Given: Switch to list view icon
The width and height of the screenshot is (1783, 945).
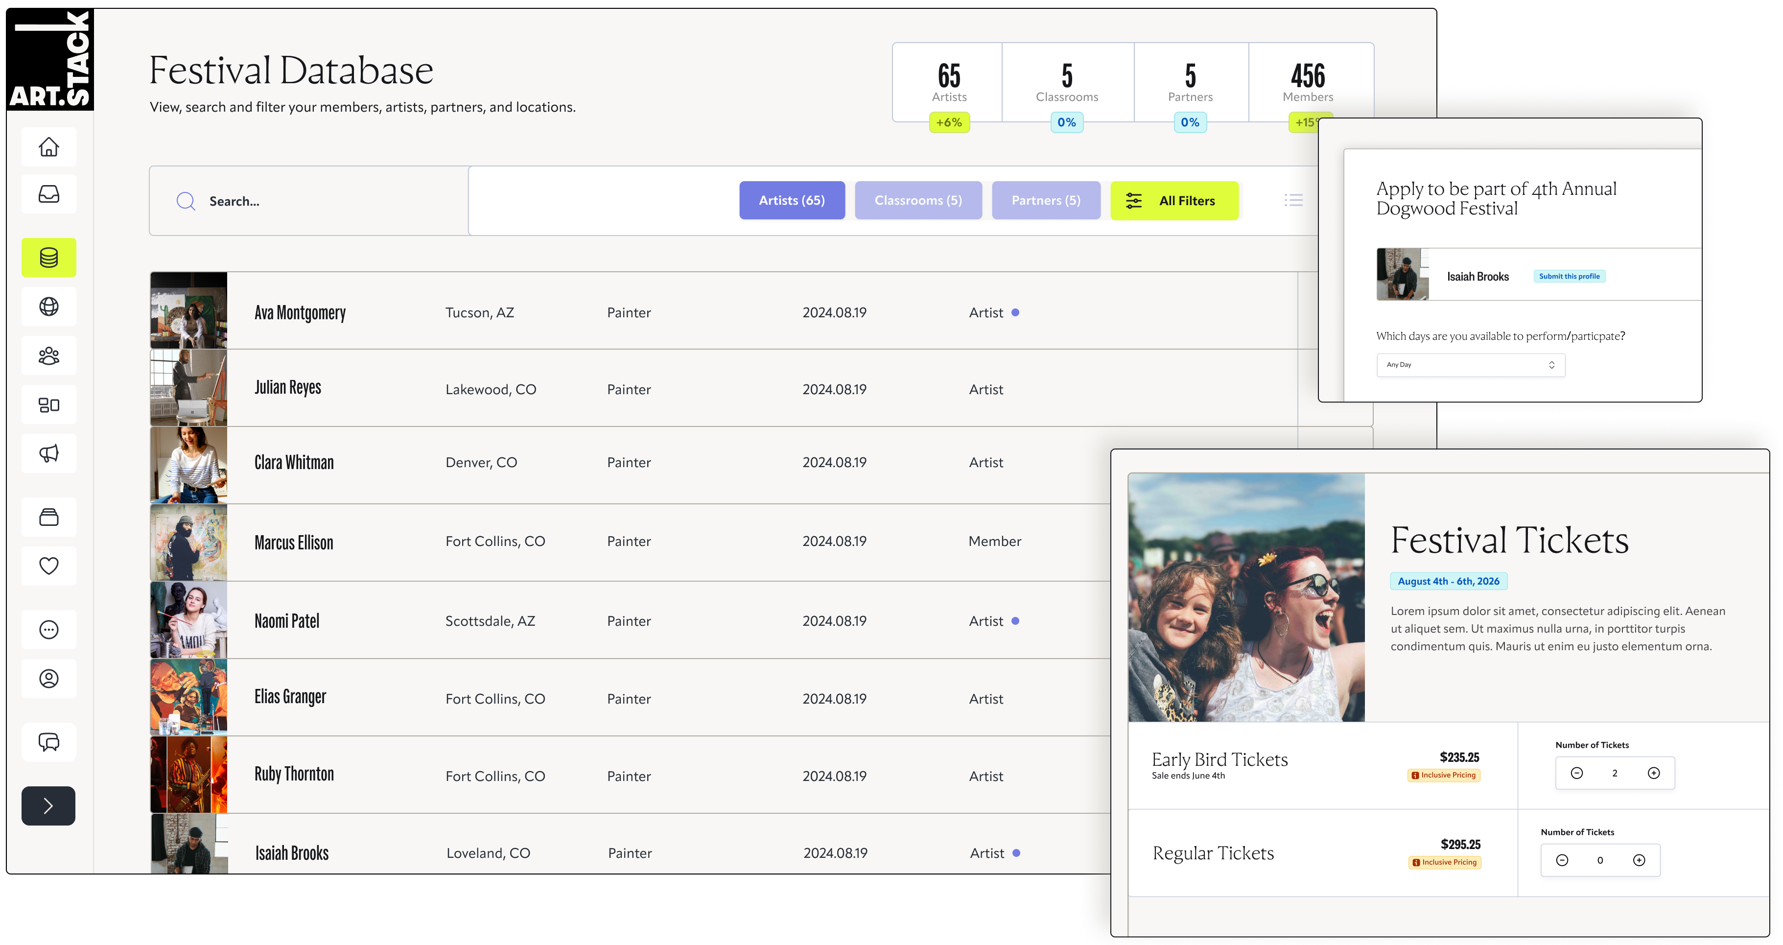Looking at the screenshot, I should click(1293, 200).
